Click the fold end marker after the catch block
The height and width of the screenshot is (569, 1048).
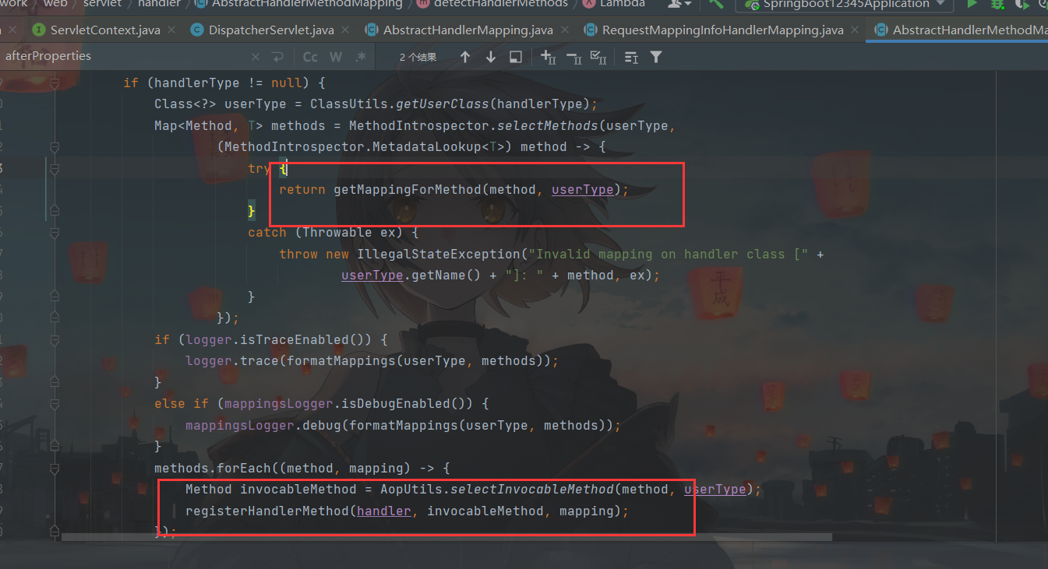tap(55, 297)
